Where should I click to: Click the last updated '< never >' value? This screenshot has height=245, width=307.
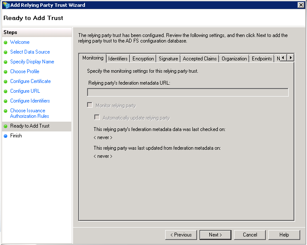103,157
